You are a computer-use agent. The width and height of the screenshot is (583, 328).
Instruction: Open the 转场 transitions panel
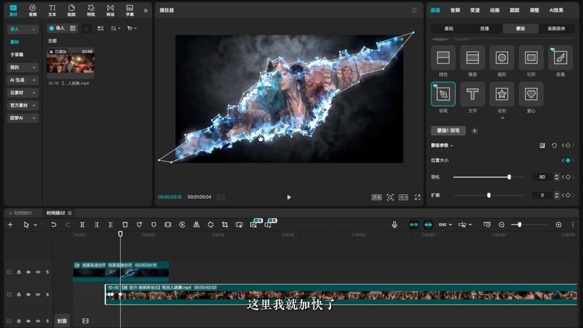pos(110,10)
